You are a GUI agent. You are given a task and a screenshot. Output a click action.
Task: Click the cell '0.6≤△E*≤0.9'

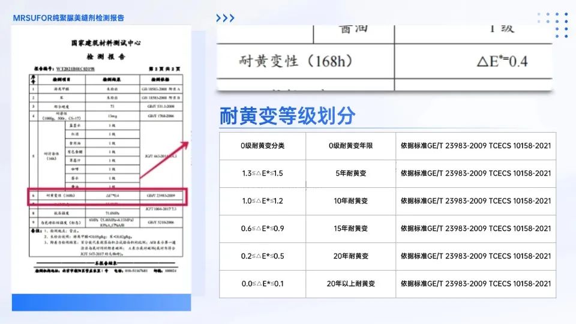click(263, 229)
